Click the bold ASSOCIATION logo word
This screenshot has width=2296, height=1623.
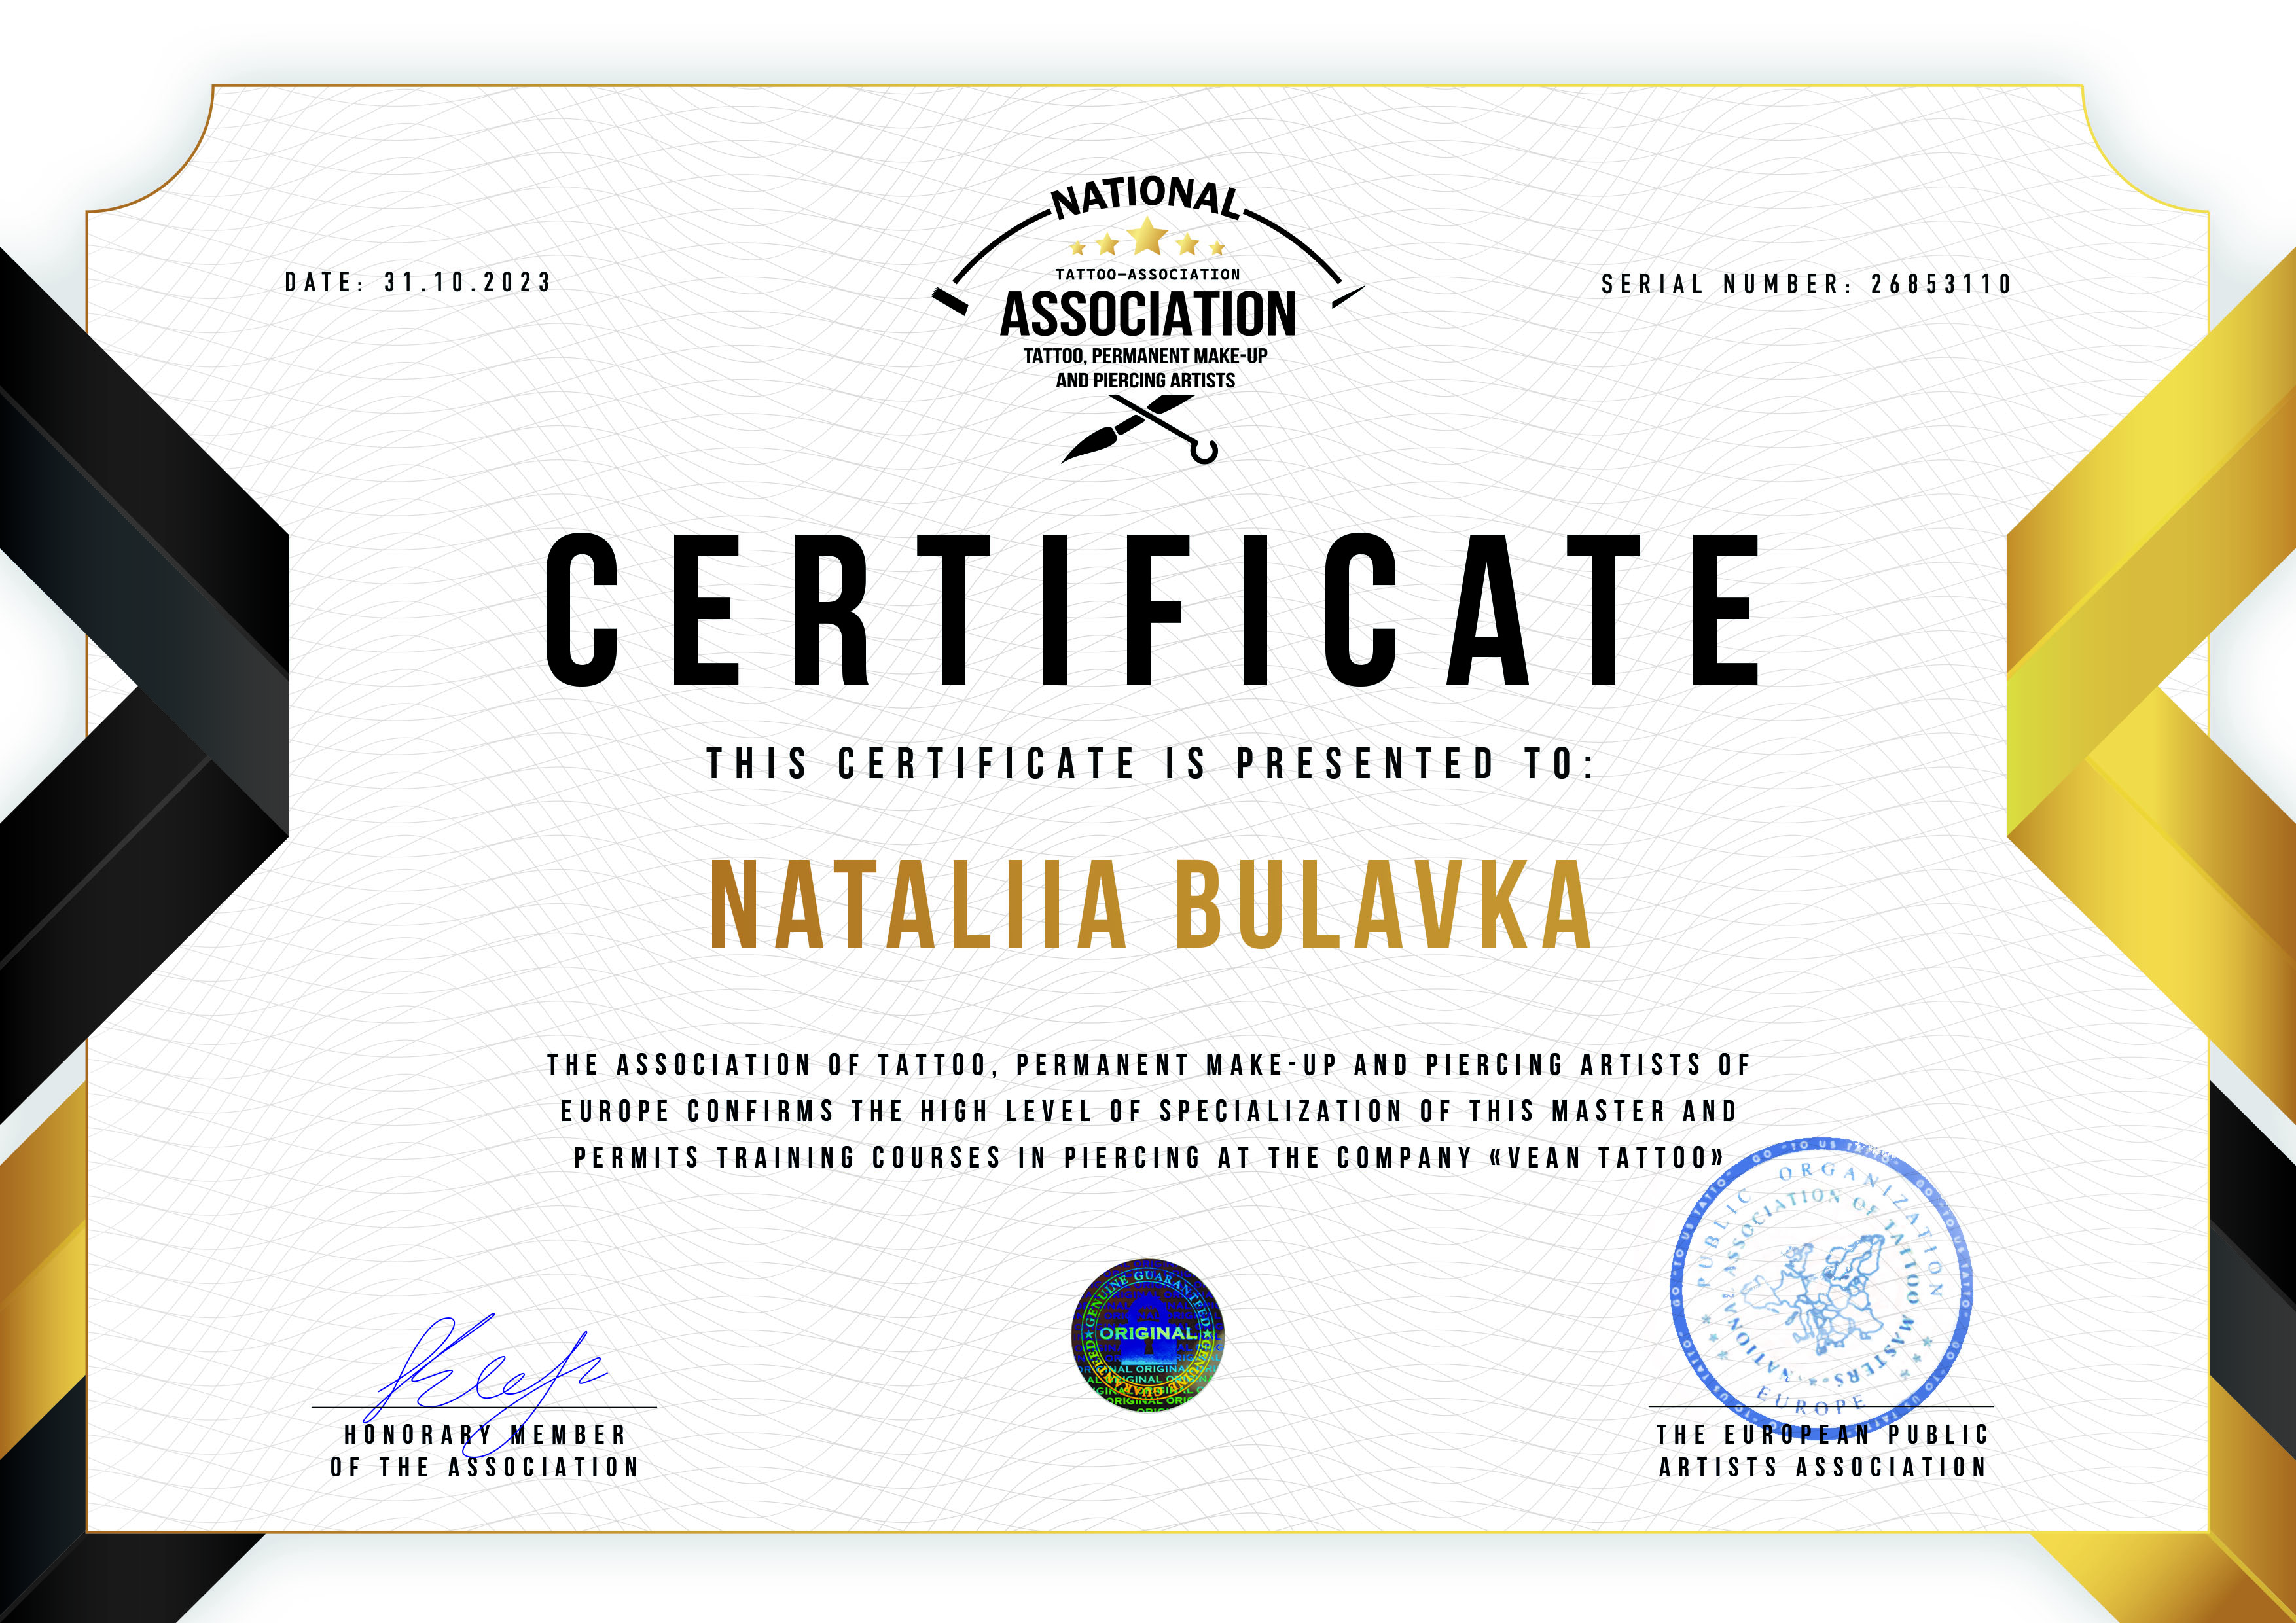point(1147,314)
